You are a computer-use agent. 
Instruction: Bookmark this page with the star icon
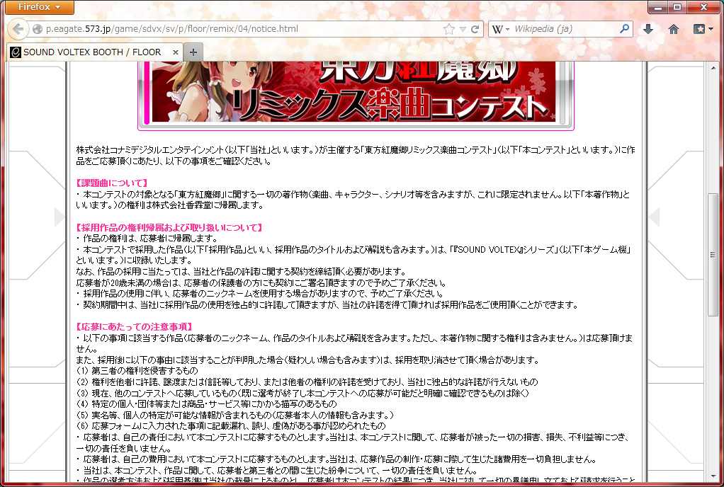pyautogui.click(x=448, y=30)
